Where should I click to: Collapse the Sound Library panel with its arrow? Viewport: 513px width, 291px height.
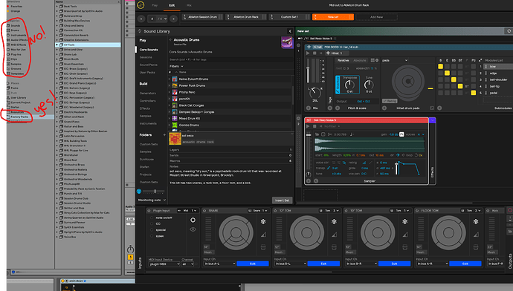click(290, 31)
